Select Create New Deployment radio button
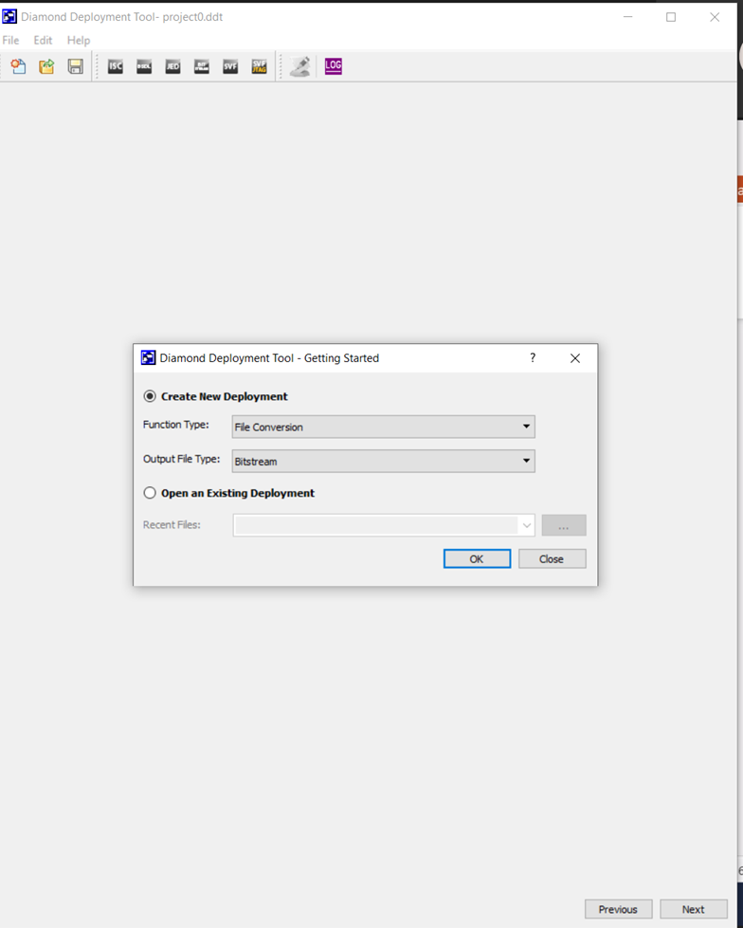 pyautogui.click(x=150, y=396)
